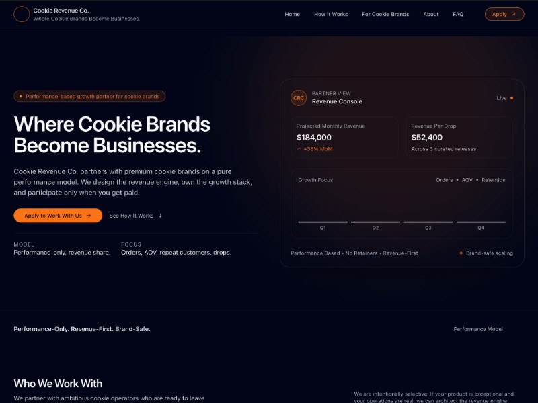
Task: Click the Cookie Revenue Co. brand name
Action: coord(61,11)
